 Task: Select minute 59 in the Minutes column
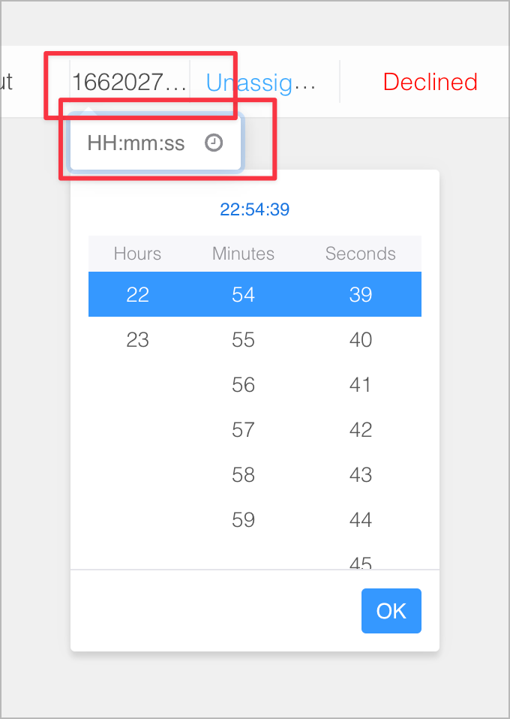point(242,519)
